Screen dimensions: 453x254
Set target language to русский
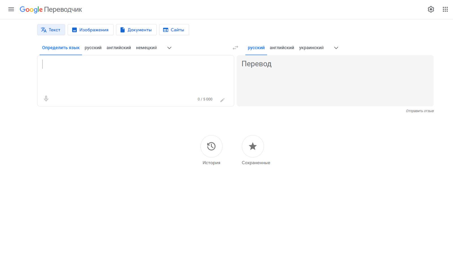pyautogui.click(x=256, y=48)
